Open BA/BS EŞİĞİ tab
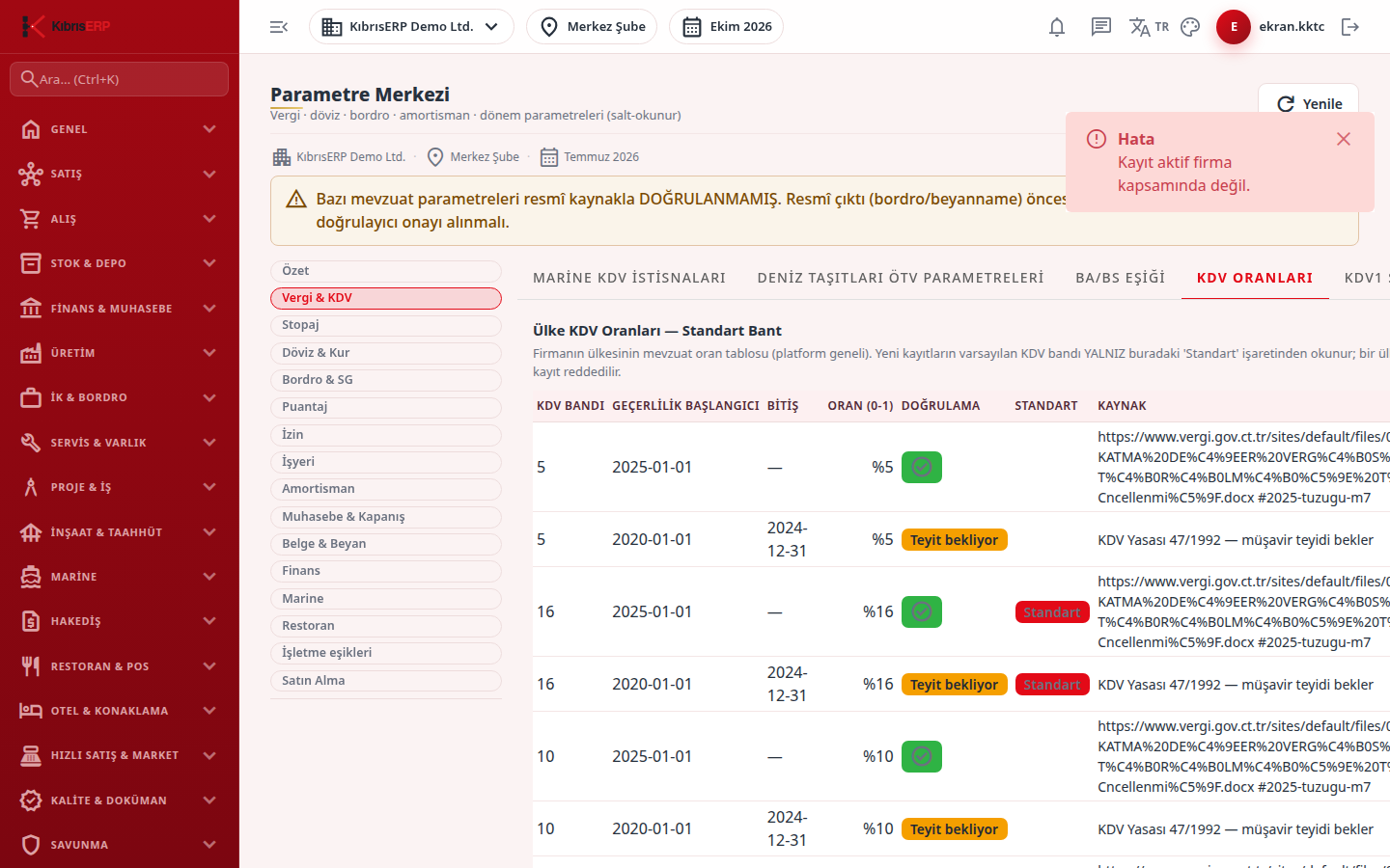 click(x=1120, y=278)
